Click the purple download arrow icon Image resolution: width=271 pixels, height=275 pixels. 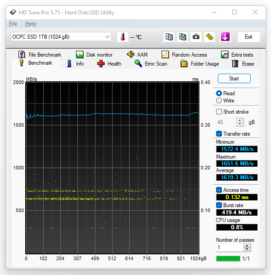pyautogui.click(x=225, y=37)
